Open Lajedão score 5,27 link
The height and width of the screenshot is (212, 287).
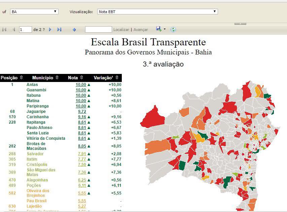[82, 206]
